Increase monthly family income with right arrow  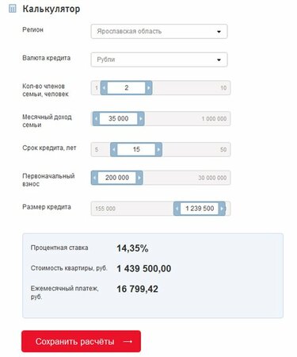click(141, 118)
